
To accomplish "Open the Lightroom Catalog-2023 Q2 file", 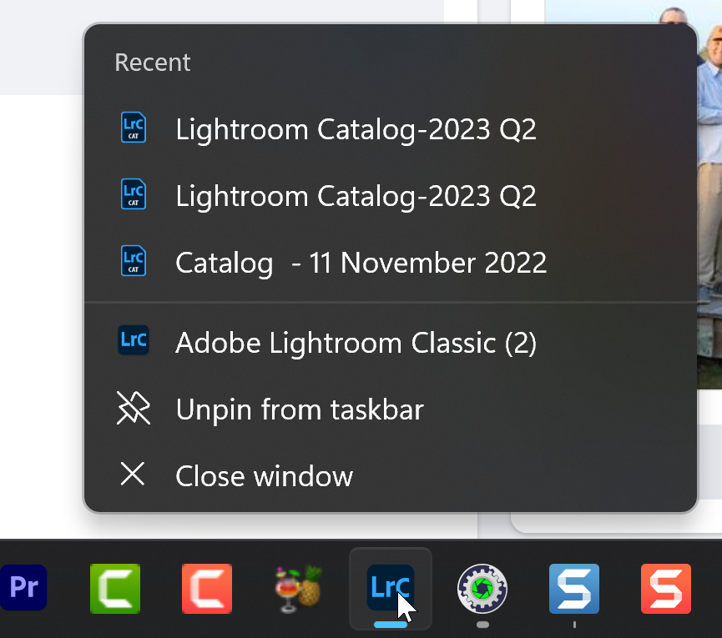I will pos(356,128).
